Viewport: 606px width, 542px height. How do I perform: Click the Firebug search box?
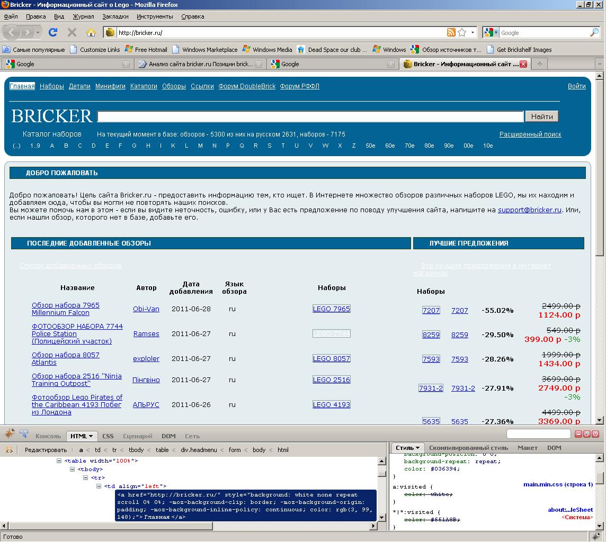click(538, 434)
